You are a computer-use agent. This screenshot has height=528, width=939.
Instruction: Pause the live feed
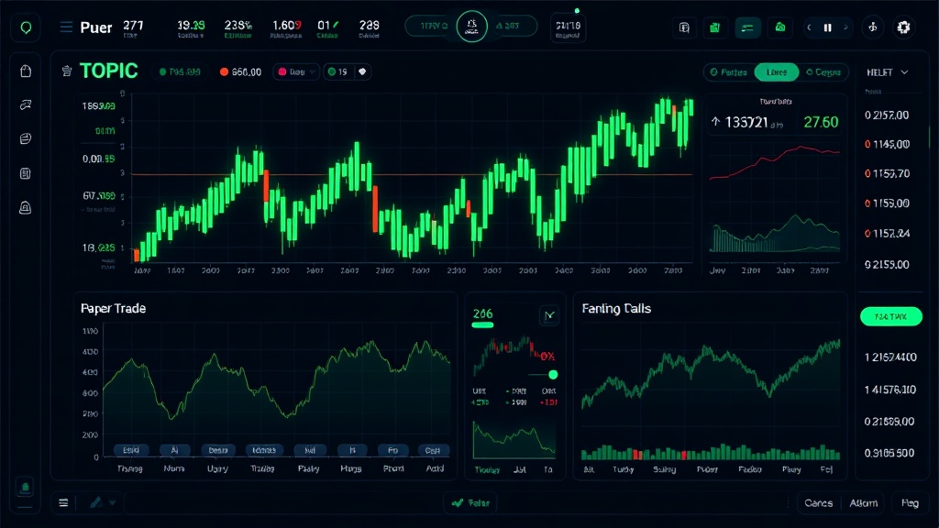(828, 27)
